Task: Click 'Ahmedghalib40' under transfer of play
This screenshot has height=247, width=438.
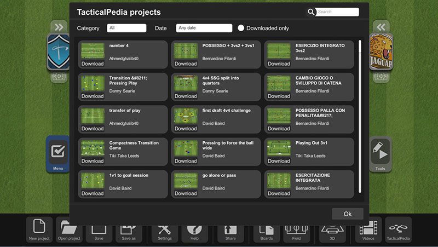Action: 124,123
